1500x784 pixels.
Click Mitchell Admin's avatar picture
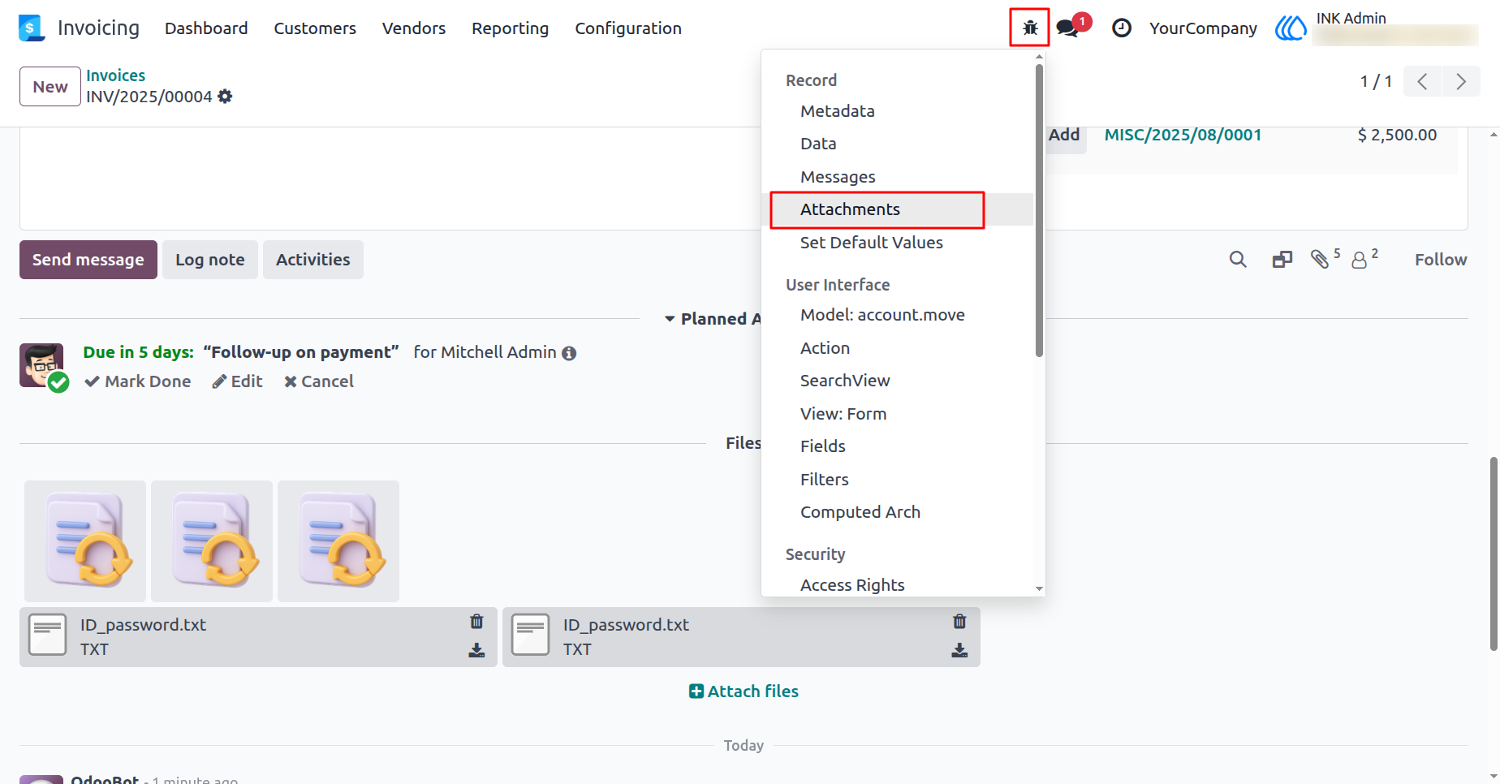[41, 365]
